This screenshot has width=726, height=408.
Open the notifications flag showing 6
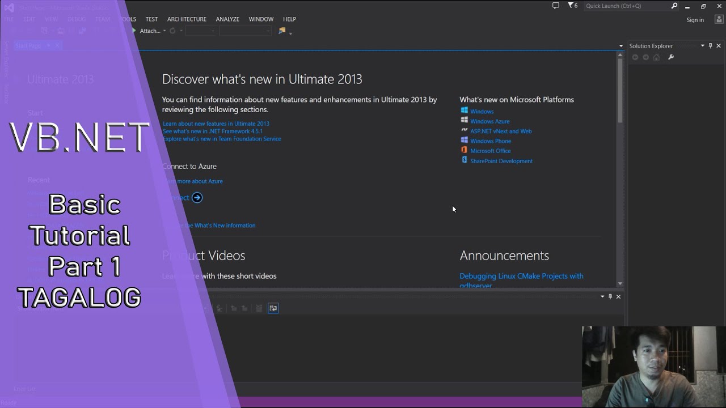[x=572, y=6]
